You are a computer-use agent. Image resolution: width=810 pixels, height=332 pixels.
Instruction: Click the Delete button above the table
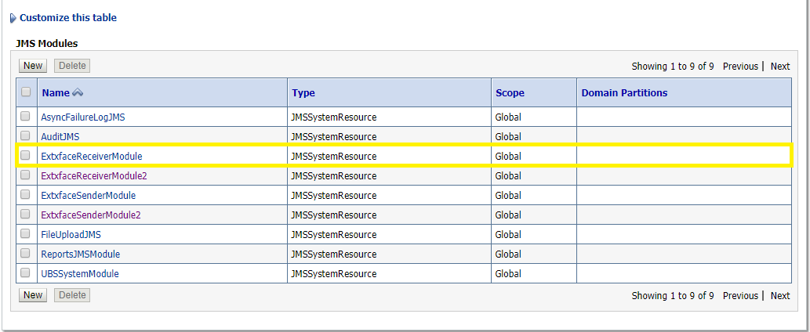coord(72,66)
